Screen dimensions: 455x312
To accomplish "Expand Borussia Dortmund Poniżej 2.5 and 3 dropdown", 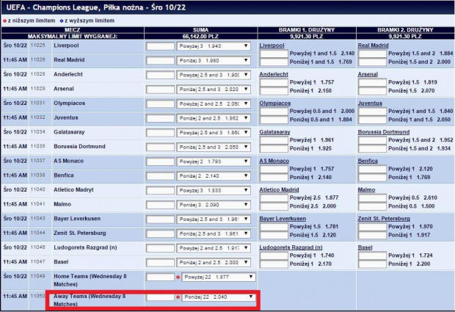I will 214,147.
